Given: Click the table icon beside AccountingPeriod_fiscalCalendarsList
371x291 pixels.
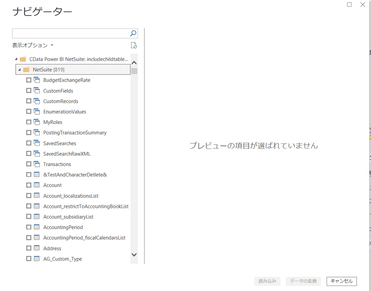Looking at the screenshot, I should [x=37, y=238].
